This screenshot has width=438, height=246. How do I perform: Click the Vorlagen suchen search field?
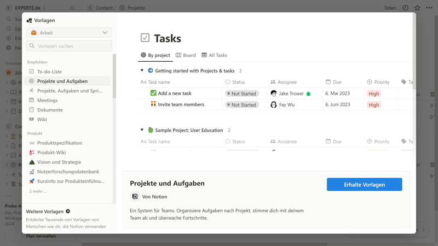pos(69,46)
